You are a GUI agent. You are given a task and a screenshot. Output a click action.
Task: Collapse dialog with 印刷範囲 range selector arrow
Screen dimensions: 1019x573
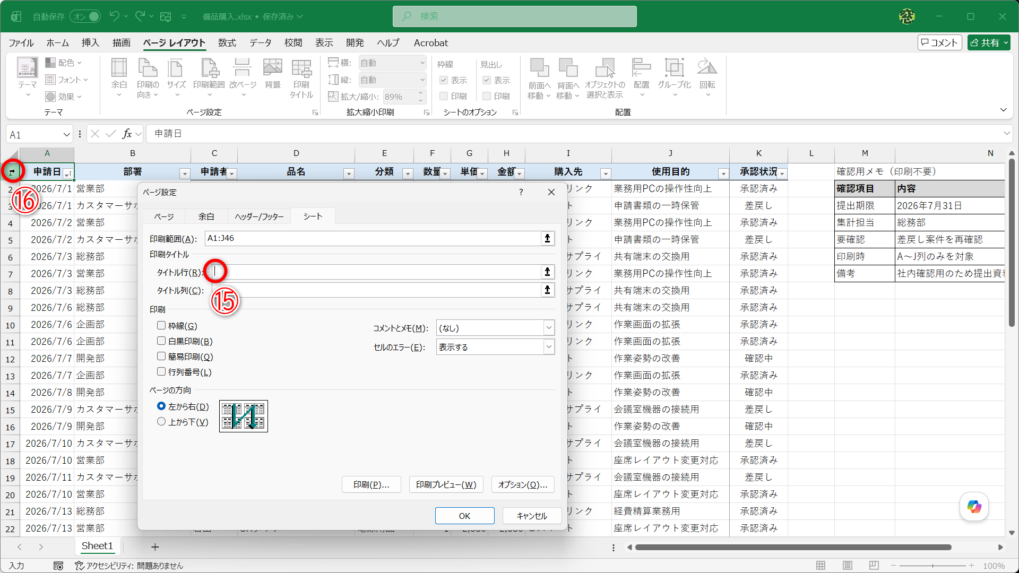[547, 238]
